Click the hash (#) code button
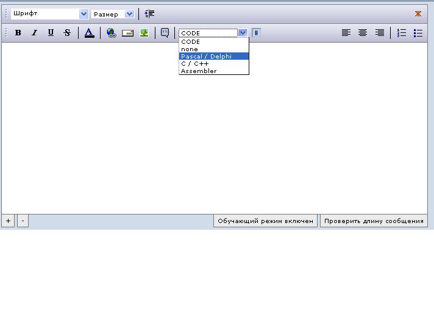Screen dimensions: 434x312 pos(256,33)
